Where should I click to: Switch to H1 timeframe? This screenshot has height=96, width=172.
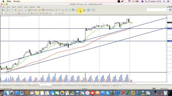(x=50, y=13)
